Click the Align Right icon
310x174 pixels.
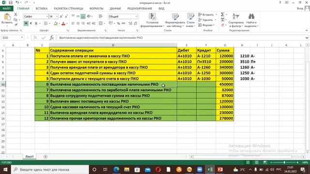coord(83,24)
